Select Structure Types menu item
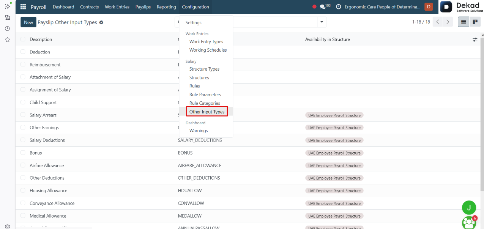Image resolution: width=484 pixels, height=229 pixels. coord(204,69)
